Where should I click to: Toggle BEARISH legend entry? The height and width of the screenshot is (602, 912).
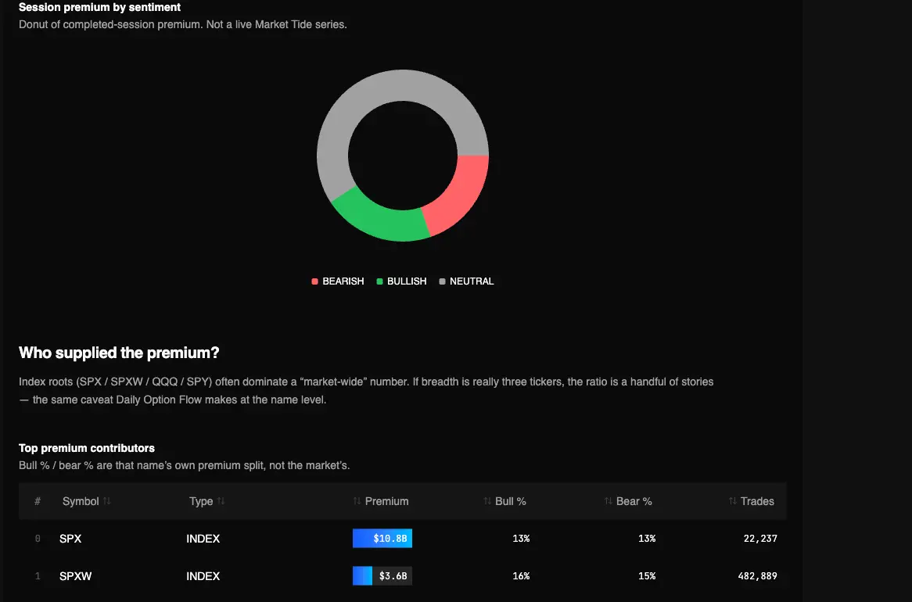(338, 281)
